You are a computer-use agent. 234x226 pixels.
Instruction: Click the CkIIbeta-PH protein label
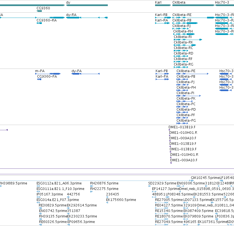(186, 88)
